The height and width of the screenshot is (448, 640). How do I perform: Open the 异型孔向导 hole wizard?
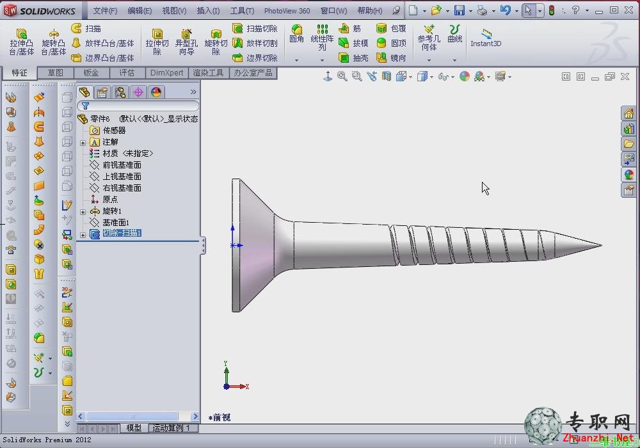(186, 41)
